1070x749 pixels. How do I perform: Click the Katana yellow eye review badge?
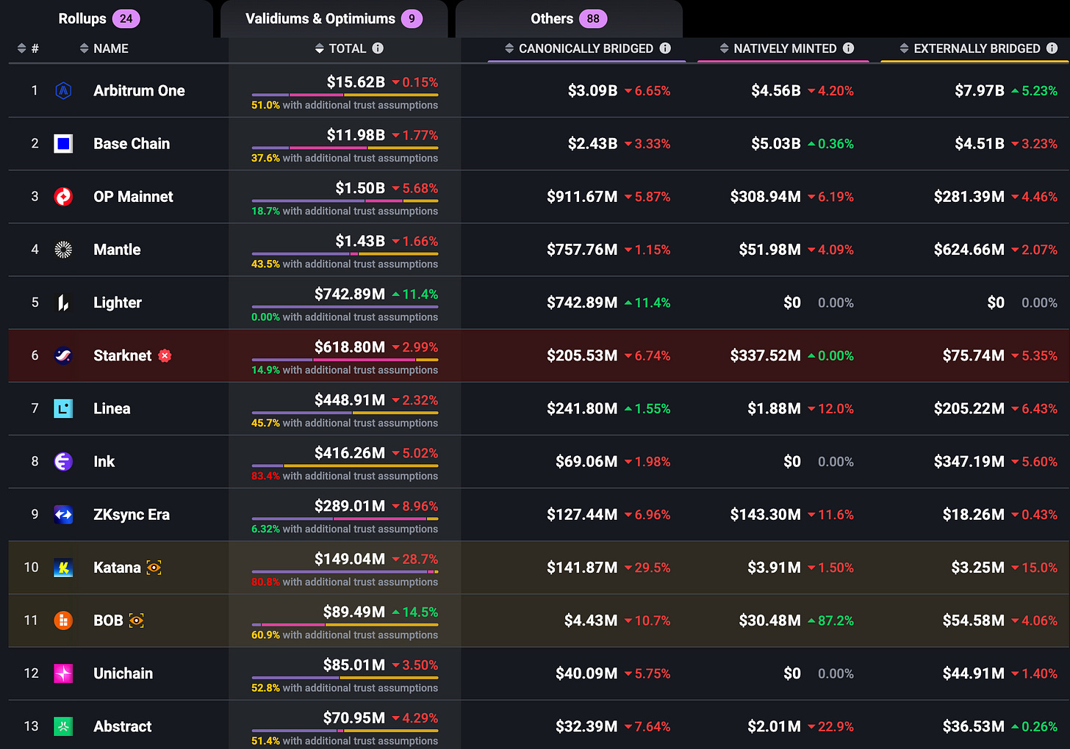[x=154, y=568]
